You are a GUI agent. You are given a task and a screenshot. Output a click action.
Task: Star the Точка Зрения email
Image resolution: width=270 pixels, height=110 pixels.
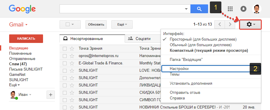tap(72, 49)
